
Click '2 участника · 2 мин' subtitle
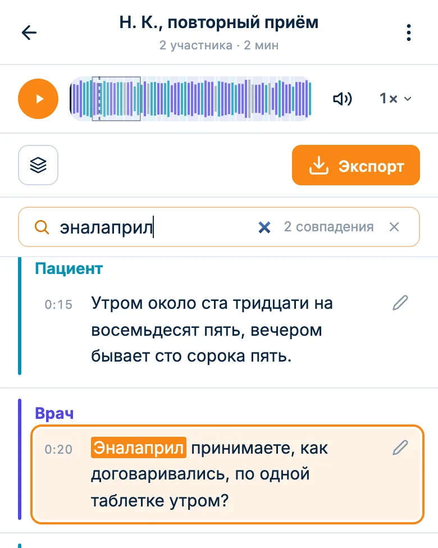pos(219,45)
